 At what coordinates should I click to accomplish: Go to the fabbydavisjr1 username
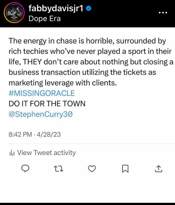click(x=56, y=9)
